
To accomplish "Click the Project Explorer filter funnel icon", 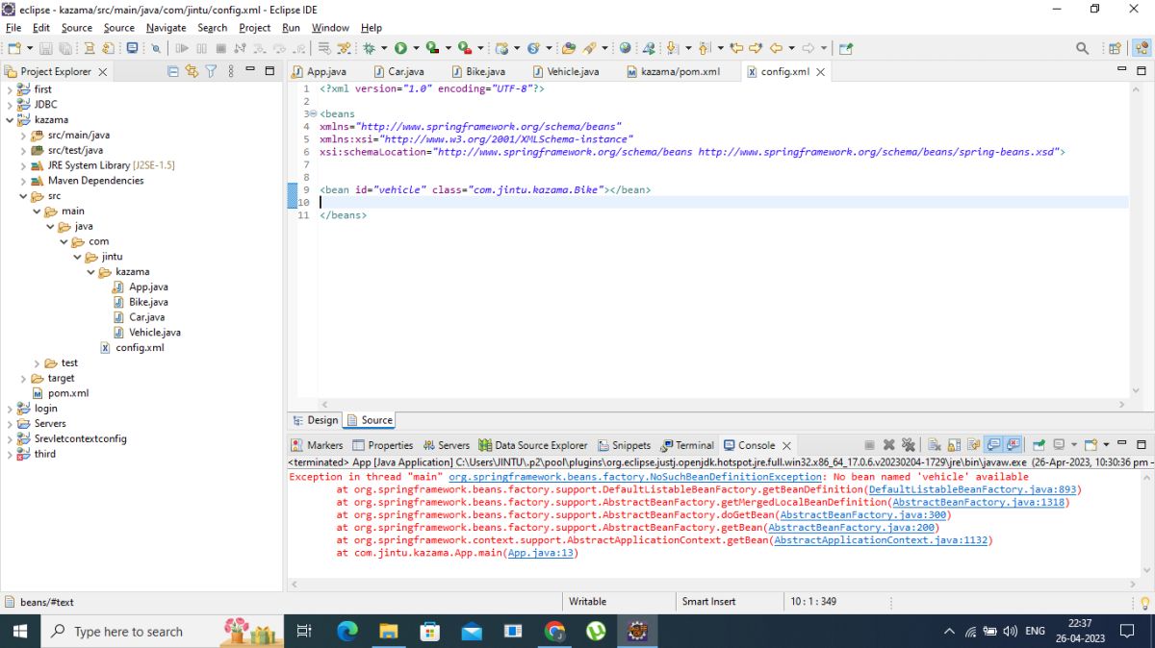I will pos(211,71).
